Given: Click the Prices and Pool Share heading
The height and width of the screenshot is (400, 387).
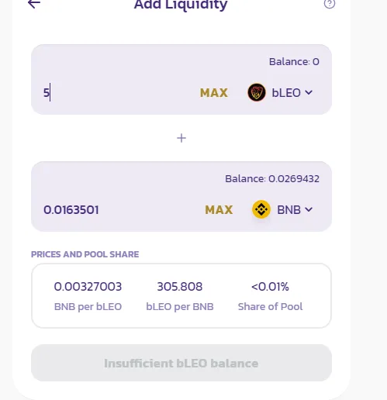Looking at the screenshot, I should [x=85, y=254].
